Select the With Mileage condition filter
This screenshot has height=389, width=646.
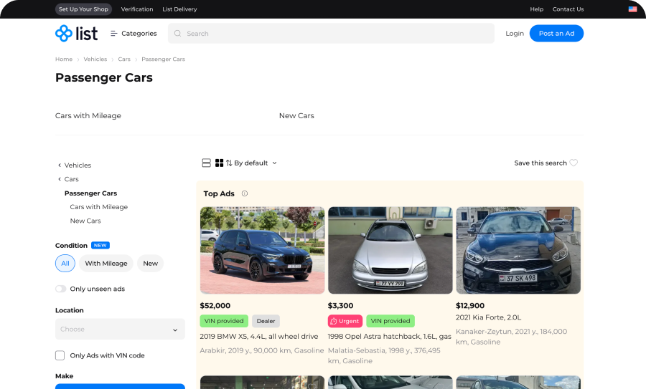106,263
